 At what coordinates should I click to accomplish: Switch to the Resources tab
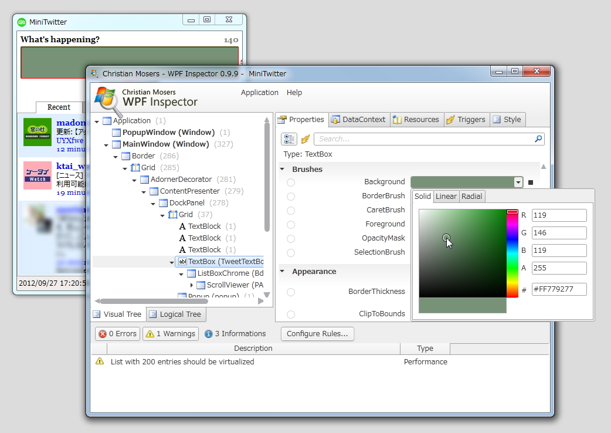point(417,119)
